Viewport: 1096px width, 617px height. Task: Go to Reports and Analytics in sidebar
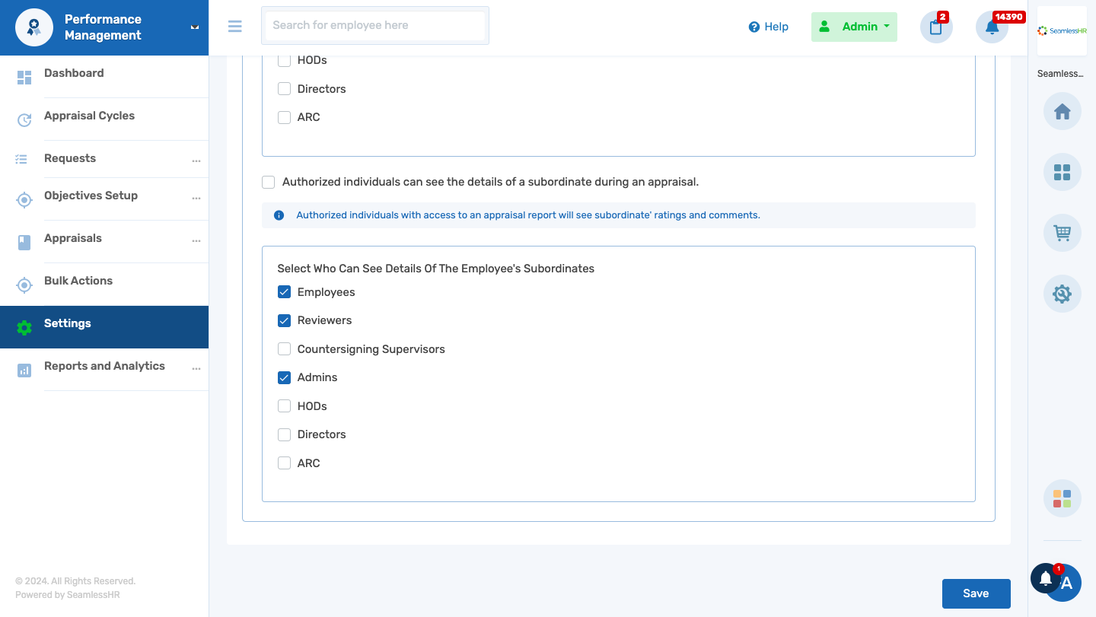pos(104,366)
